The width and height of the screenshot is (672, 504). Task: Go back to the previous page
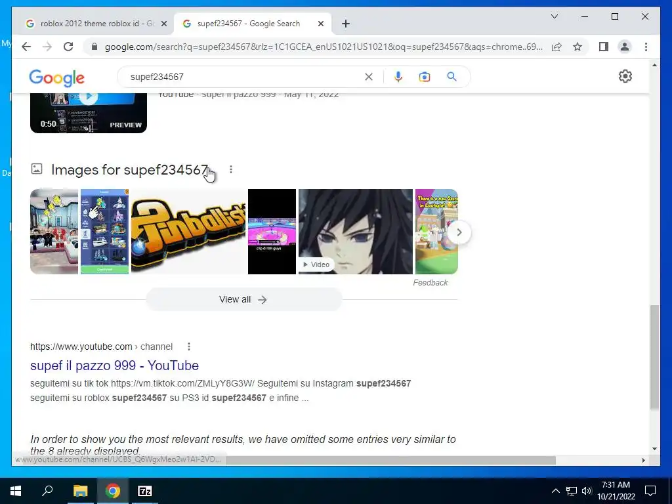point(26,47)
